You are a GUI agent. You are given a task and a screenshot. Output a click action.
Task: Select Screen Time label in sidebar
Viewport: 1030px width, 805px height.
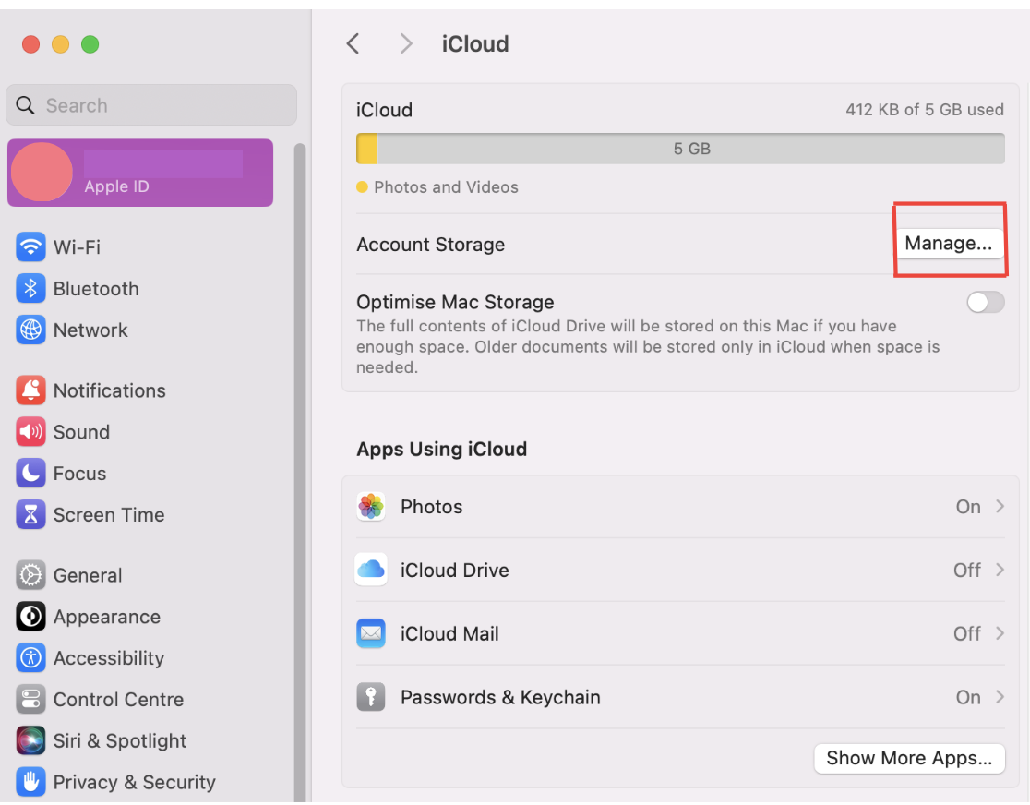click(x=108, y=514)
